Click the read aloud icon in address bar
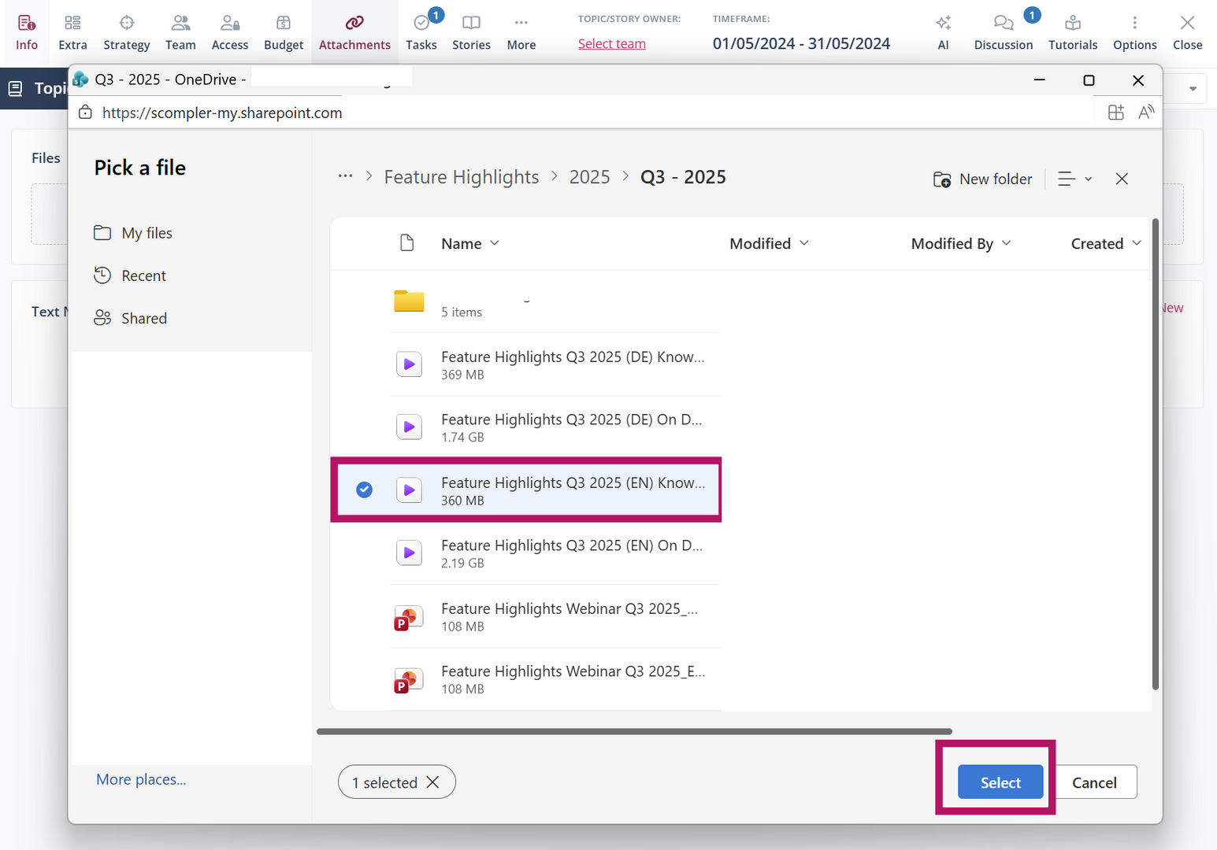The height and width of the screenshot is (850, 1217). pyautogui.click(x=1146, y=113)
